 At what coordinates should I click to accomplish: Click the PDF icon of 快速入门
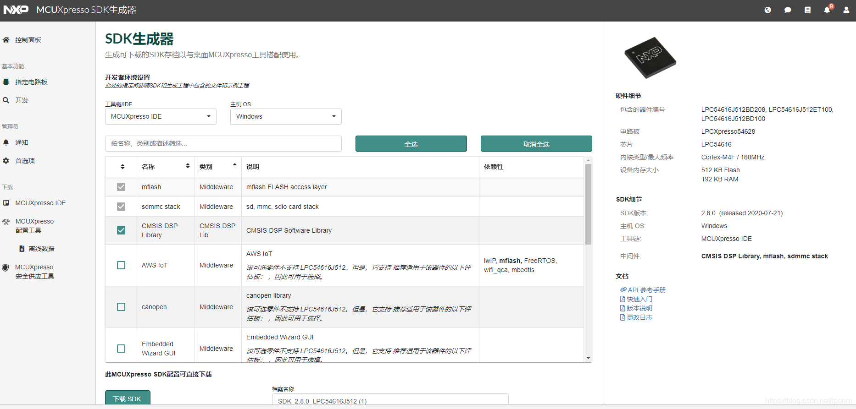tap(623, 299)
